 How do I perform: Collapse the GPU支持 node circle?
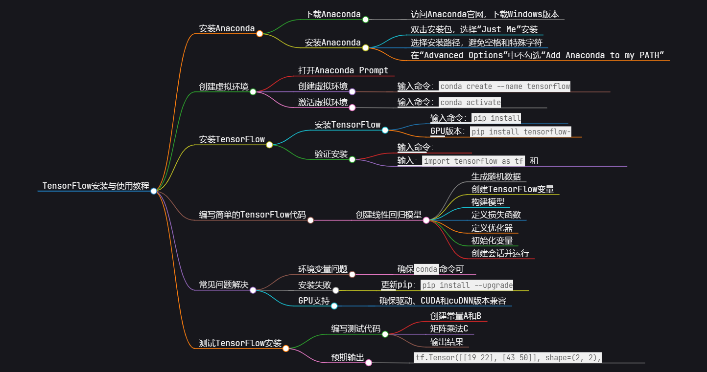tap(334, 306)
